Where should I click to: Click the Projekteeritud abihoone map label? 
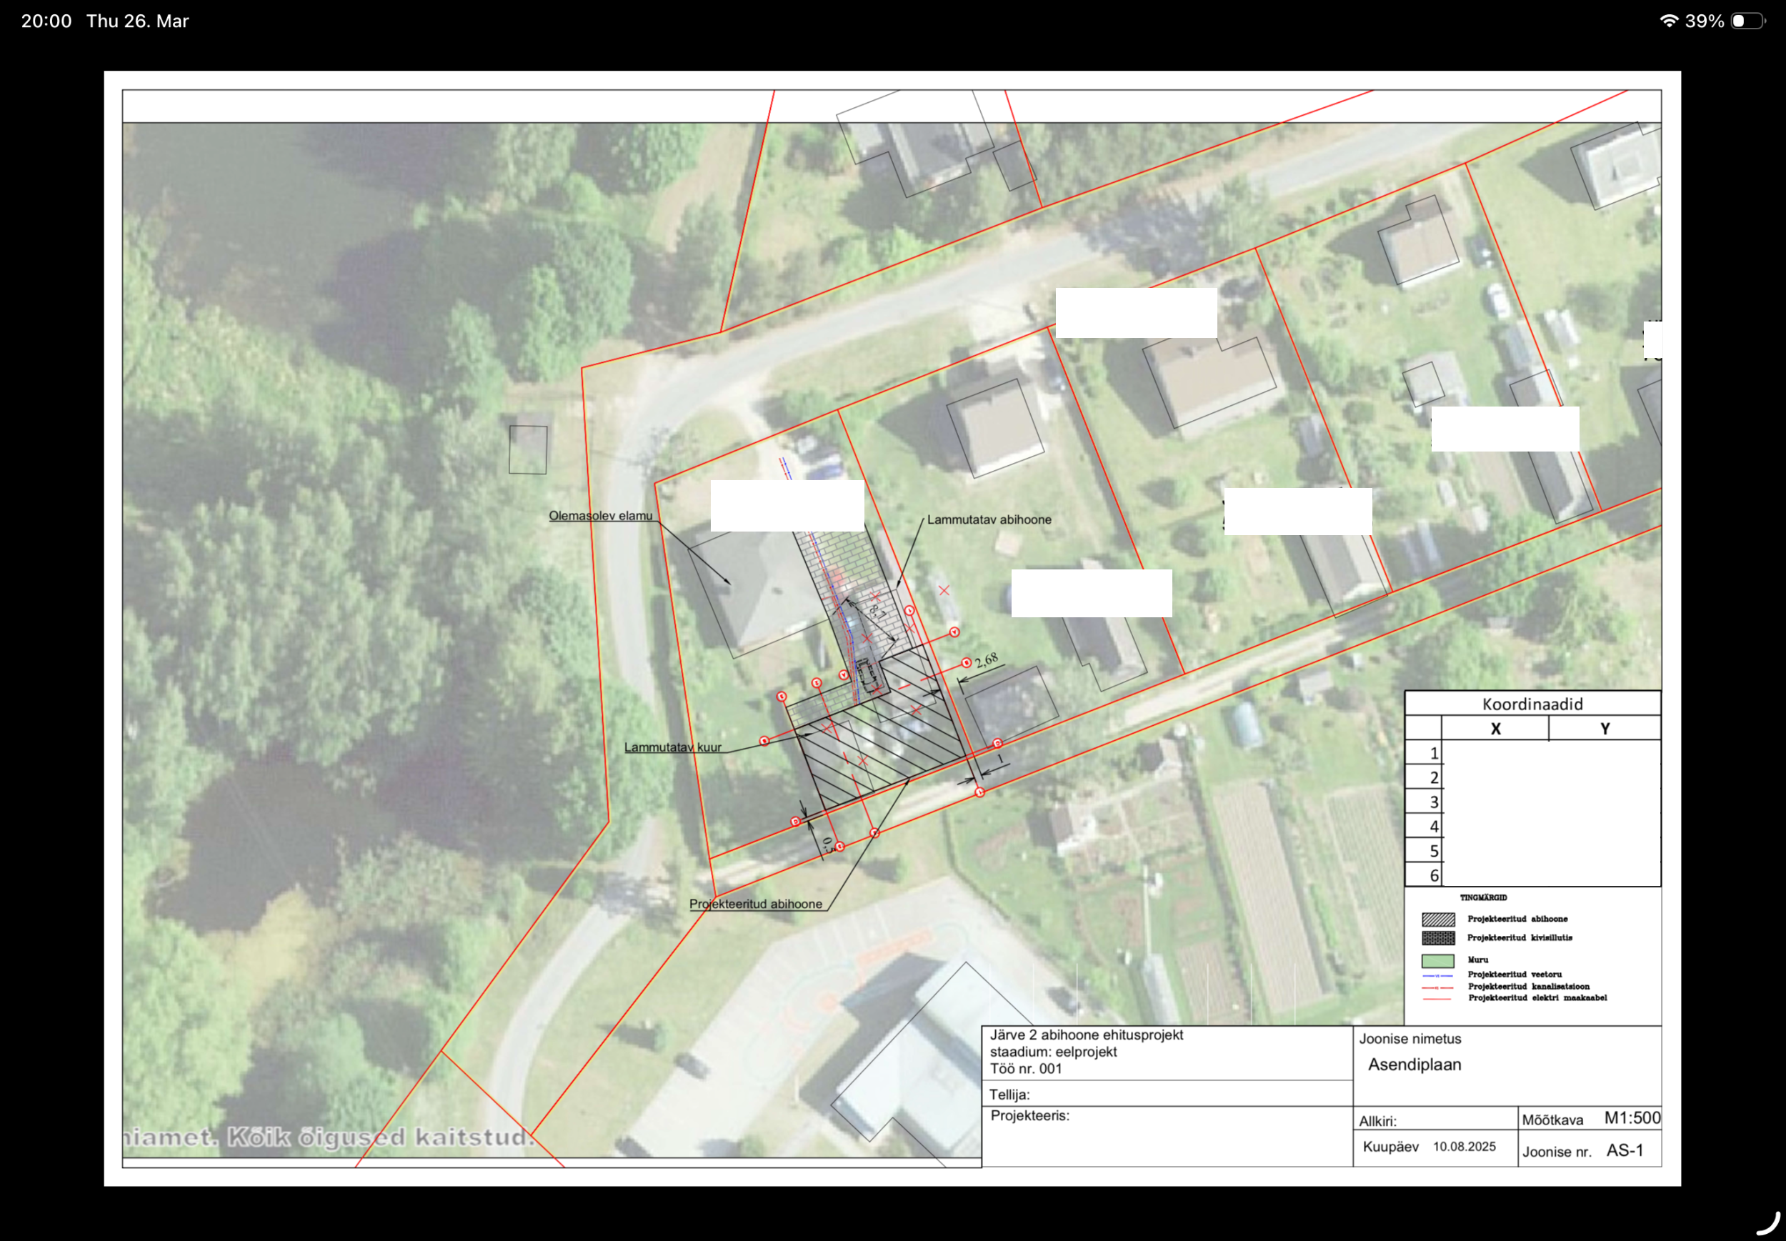(755, 904)
